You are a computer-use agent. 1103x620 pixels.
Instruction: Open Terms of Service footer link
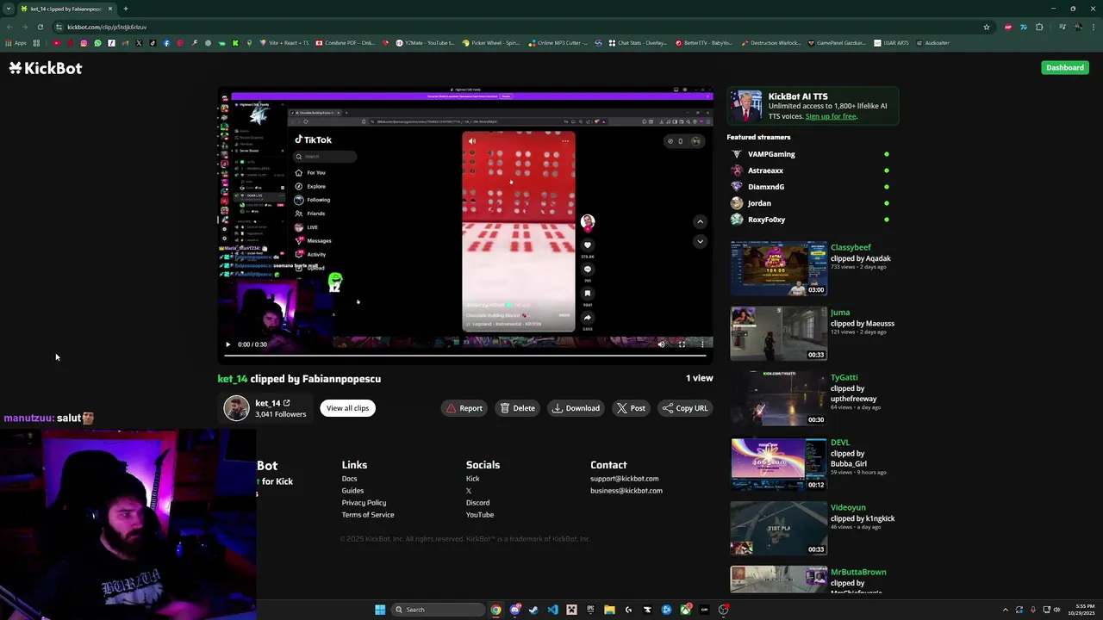[x=368, y=515]
